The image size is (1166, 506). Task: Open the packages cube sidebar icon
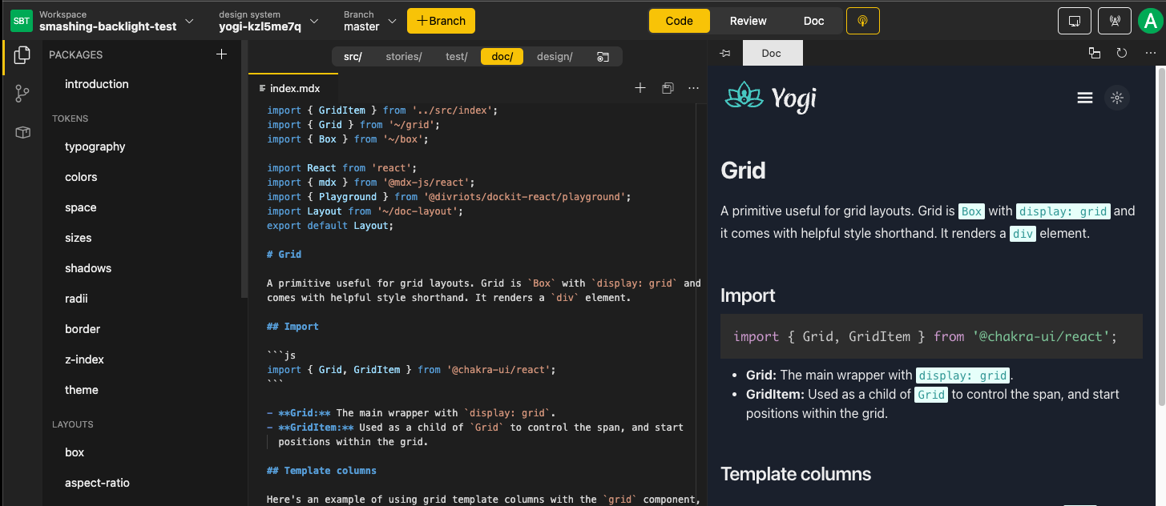click(22, 132)
